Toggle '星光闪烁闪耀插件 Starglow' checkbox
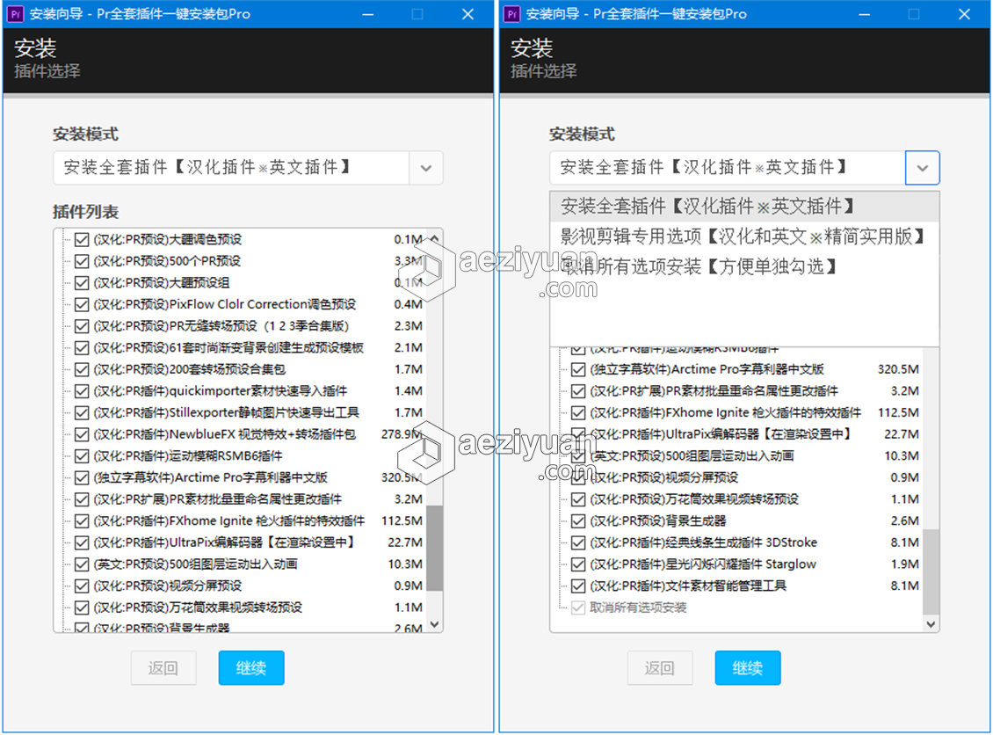 tap(578, 564)
